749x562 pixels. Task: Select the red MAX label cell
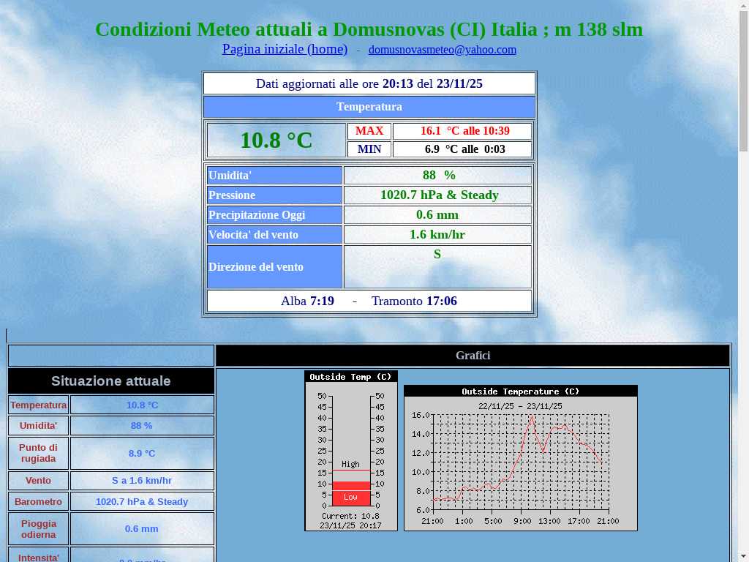tap(369, 131)
